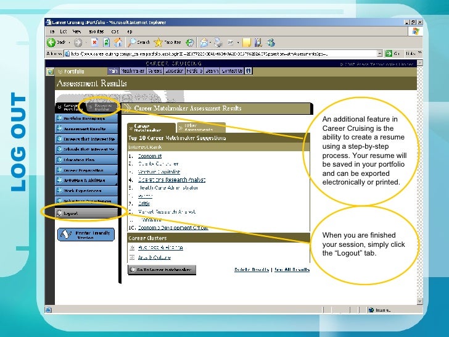449x337 pixels.
Task: Click the Printer Friendly Version button
Action: [86, 235]
